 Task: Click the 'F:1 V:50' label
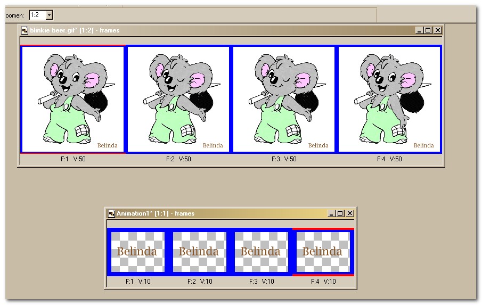click(73, 159)
